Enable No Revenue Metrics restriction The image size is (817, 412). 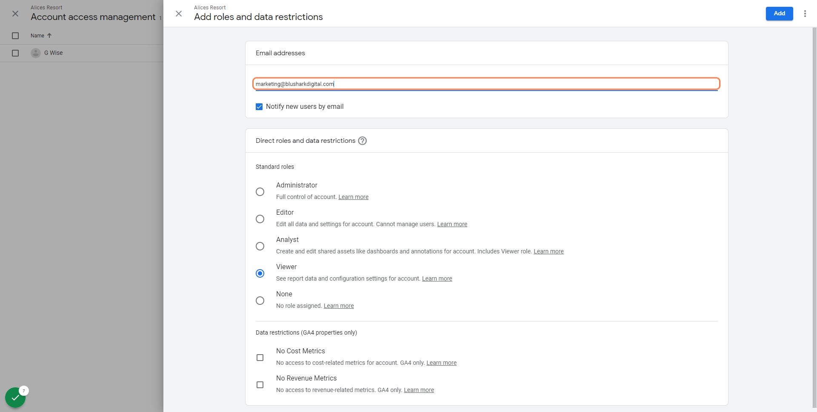click(260, 385)
